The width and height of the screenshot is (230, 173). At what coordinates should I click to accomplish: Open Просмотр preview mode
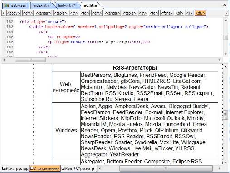pos(84,168)
